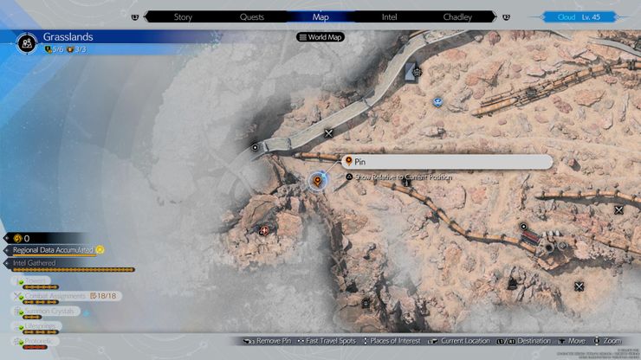Select the circular waypoint icon by the bridge
The height and width of the screenshot is (360, 641).
[255, 147]
